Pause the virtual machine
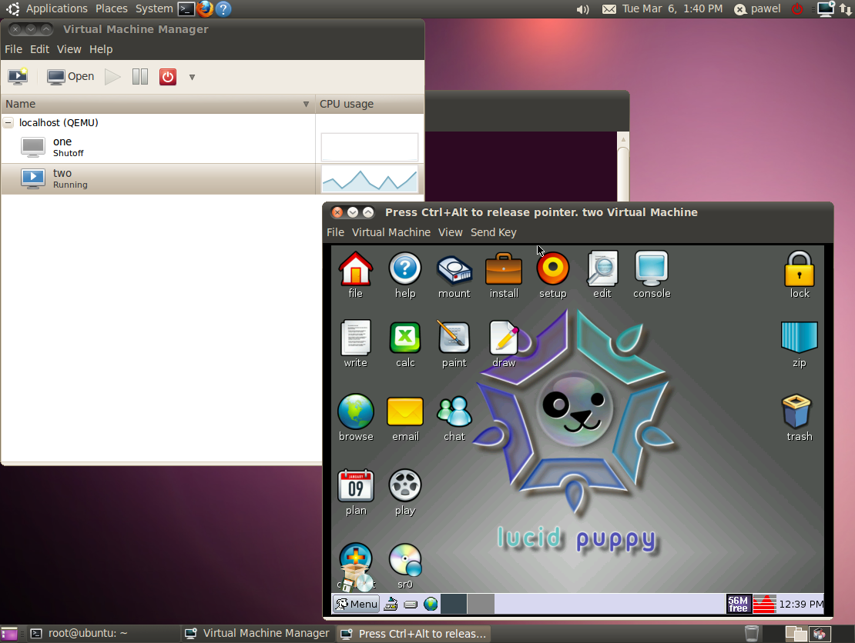The image size is (855, 643). tap(139, 76)
